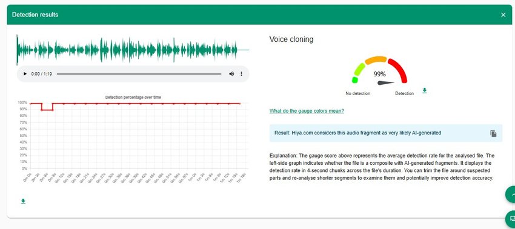Open audio player more options menu

pos(241,74)
